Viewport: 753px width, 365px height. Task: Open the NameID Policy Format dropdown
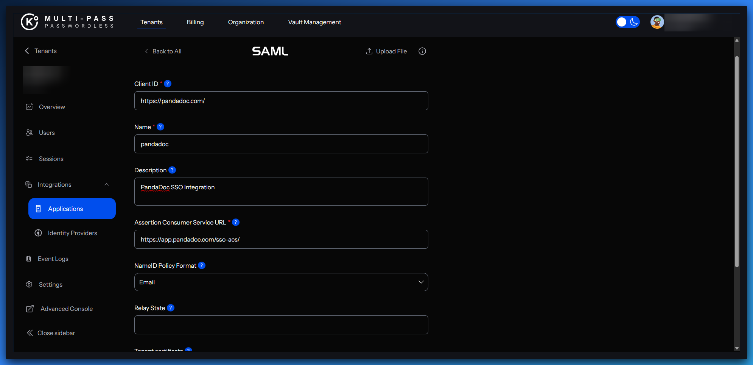tap(281, 282)
